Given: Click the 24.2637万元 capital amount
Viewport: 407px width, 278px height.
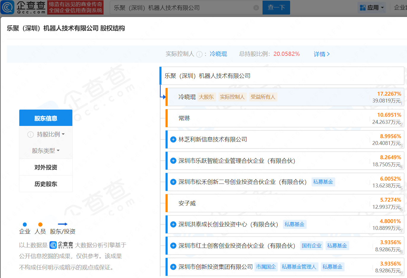Looking at the screenshot, I should [x=387, y=122].
